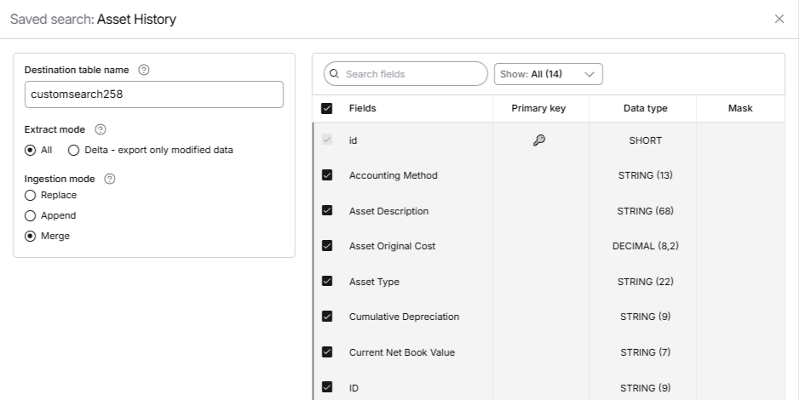Image resolution: width=799 pixels, height=400 pixels.
Task: Choose Merge ingestion mode
Action: (30, 236)
